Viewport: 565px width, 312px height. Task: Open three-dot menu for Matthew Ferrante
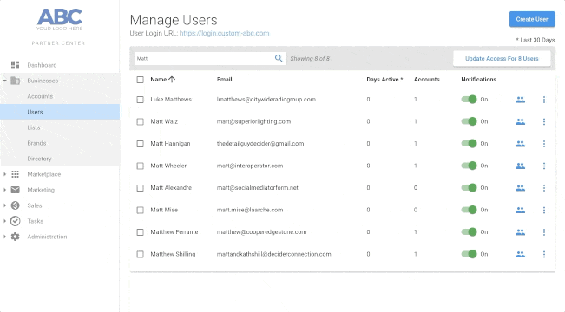click(544, 232)
